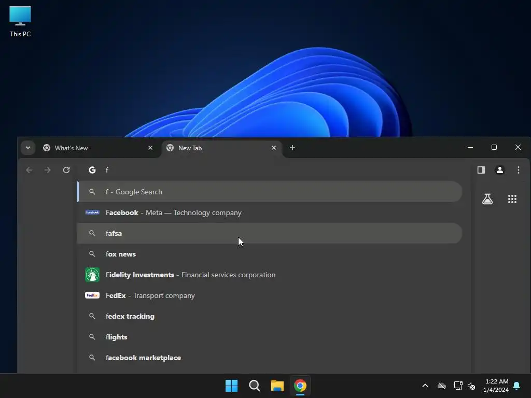This screenshot has width=531, height=398.
Task: Click the Facebook logo icon in suggestions
Action: click(92, 212)
